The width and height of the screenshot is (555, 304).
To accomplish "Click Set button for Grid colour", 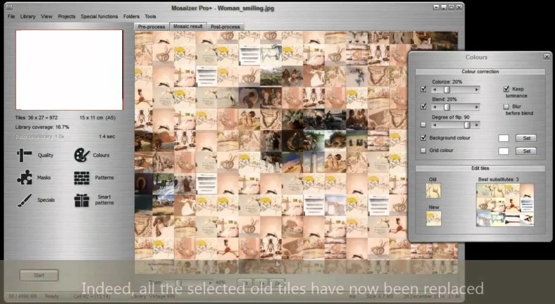I will (x=527, y=151).
